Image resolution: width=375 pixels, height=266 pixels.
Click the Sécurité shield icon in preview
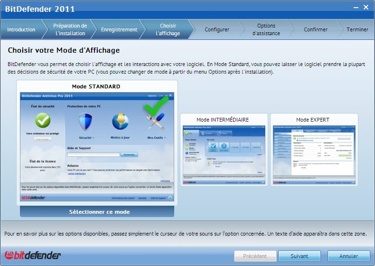pyautogui.click(x=85, y=122)
